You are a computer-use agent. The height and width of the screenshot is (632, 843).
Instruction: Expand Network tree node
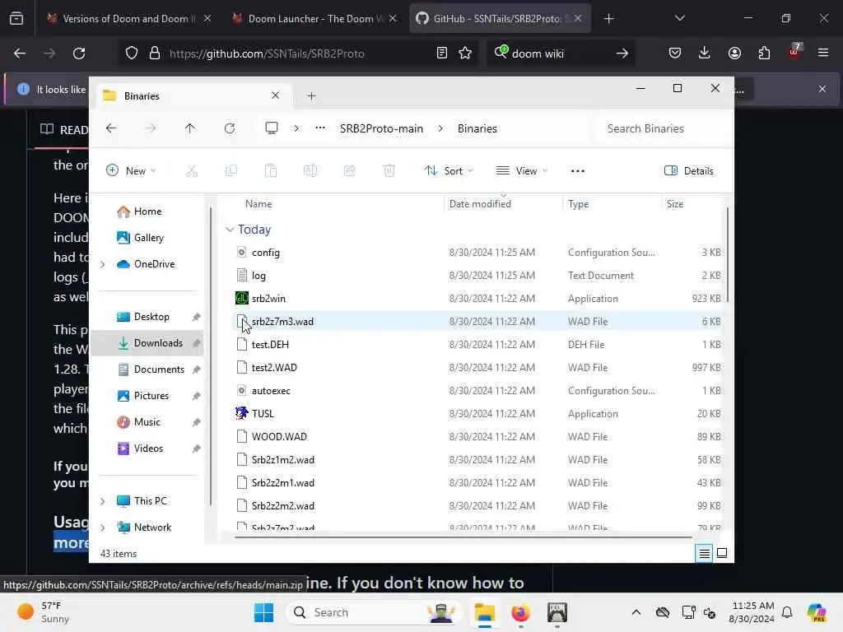pos(103,527)
